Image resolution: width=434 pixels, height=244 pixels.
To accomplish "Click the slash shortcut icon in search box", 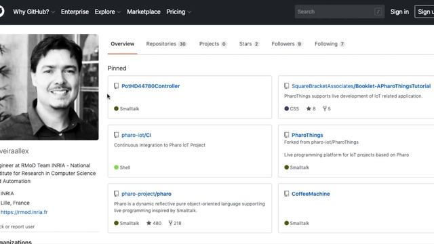I will pyautogui.click(x=378, y=12).
